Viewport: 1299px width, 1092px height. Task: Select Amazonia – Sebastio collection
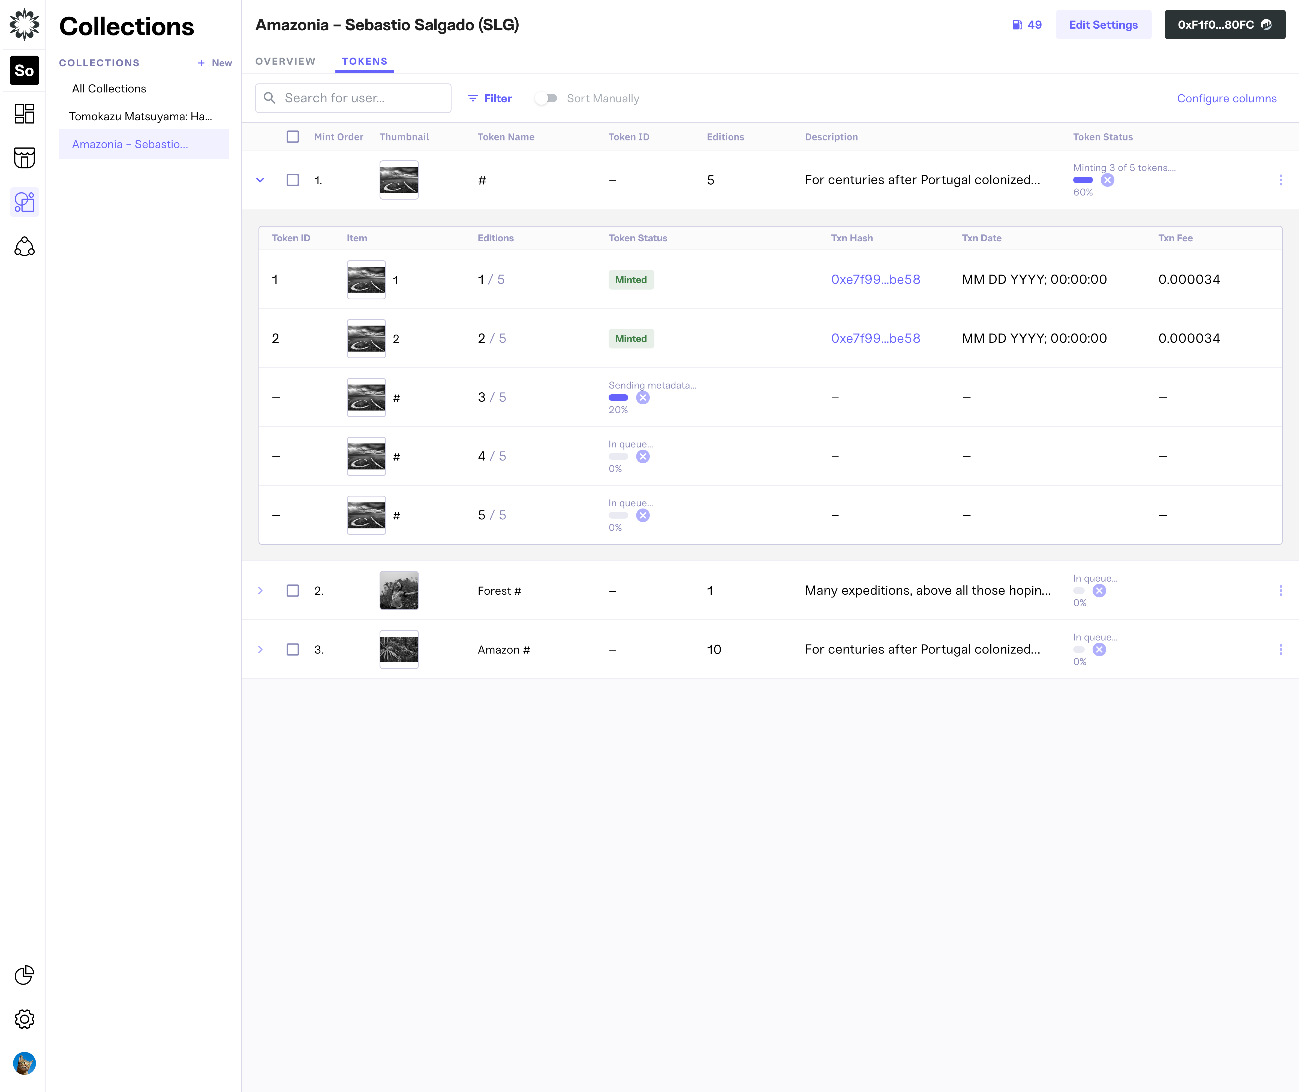[144, 144]
